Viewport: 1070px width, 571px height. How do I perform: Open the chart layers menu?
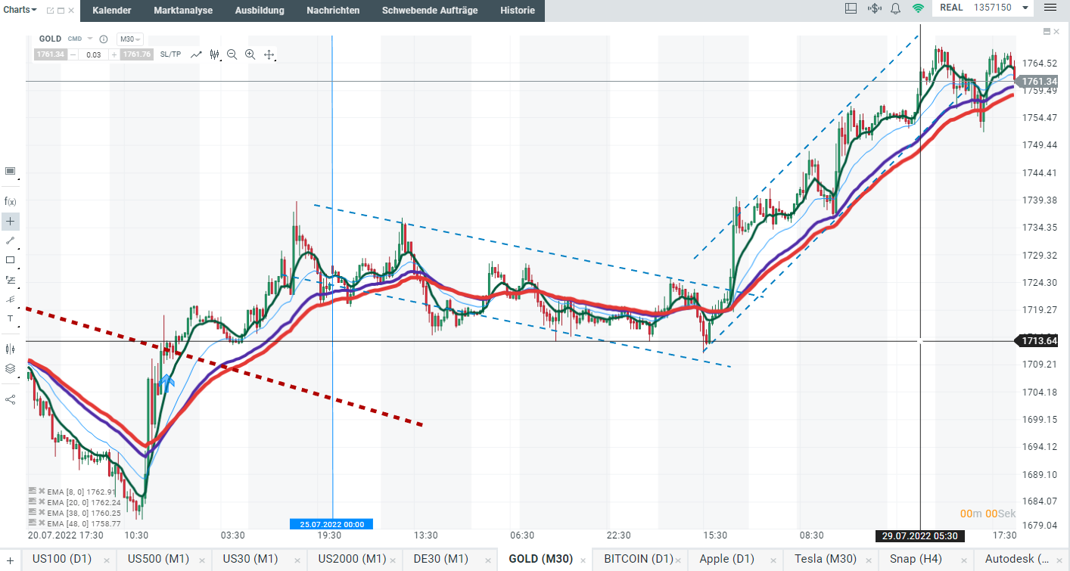coord(11,368)
